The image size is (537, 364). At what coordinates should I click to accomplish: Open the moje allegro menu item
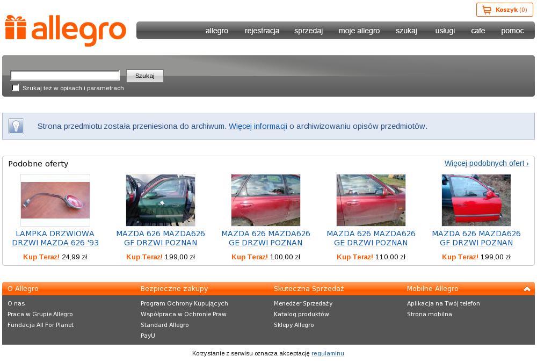[359, 31]
